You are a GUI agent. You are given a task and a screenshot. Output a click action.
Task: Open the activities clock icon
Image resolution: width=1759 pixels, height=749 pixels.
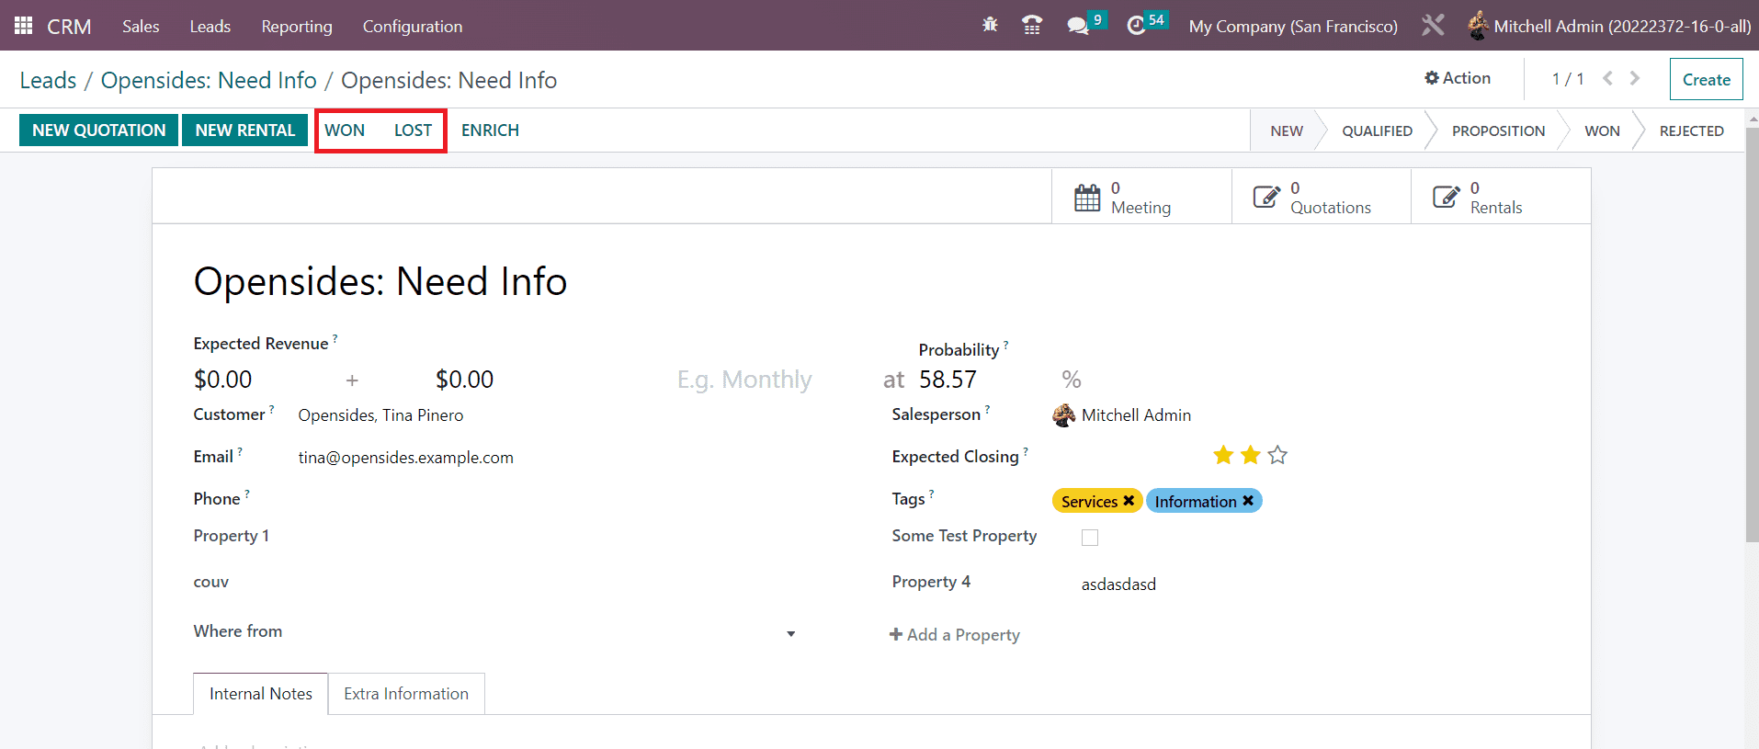(x=1137, y=26)
